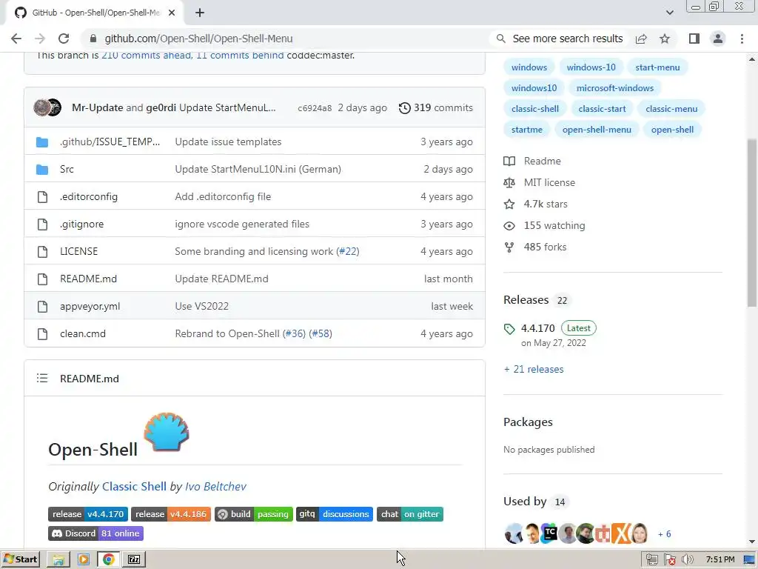Screen dimensions: 758x569
Task: Open the Classic Shell link
Action: click(134, 486)
